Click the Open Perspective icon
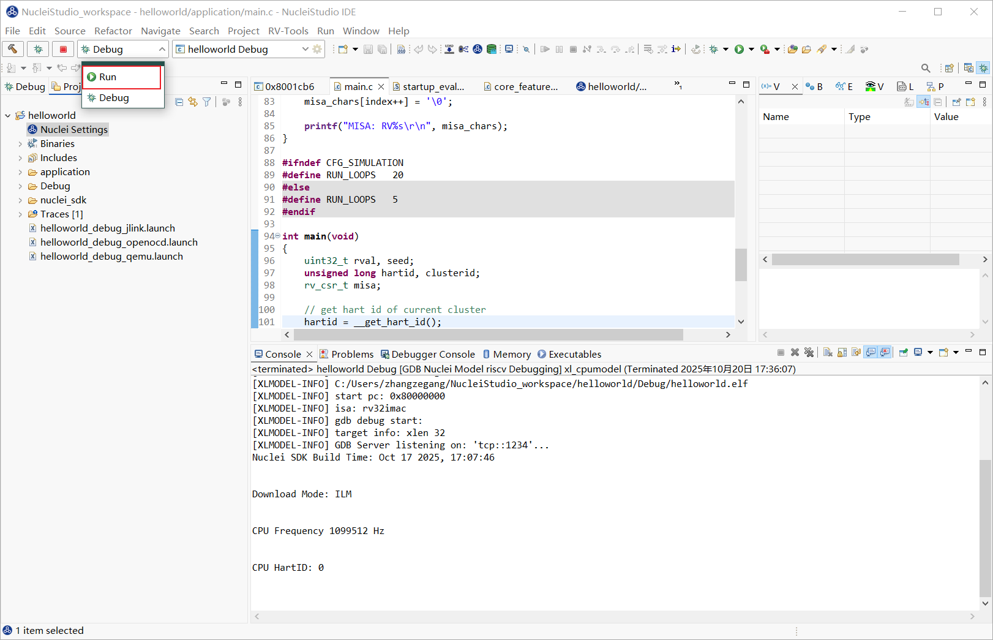The width and height of the screenshot is (993, 640). (949, 68)
